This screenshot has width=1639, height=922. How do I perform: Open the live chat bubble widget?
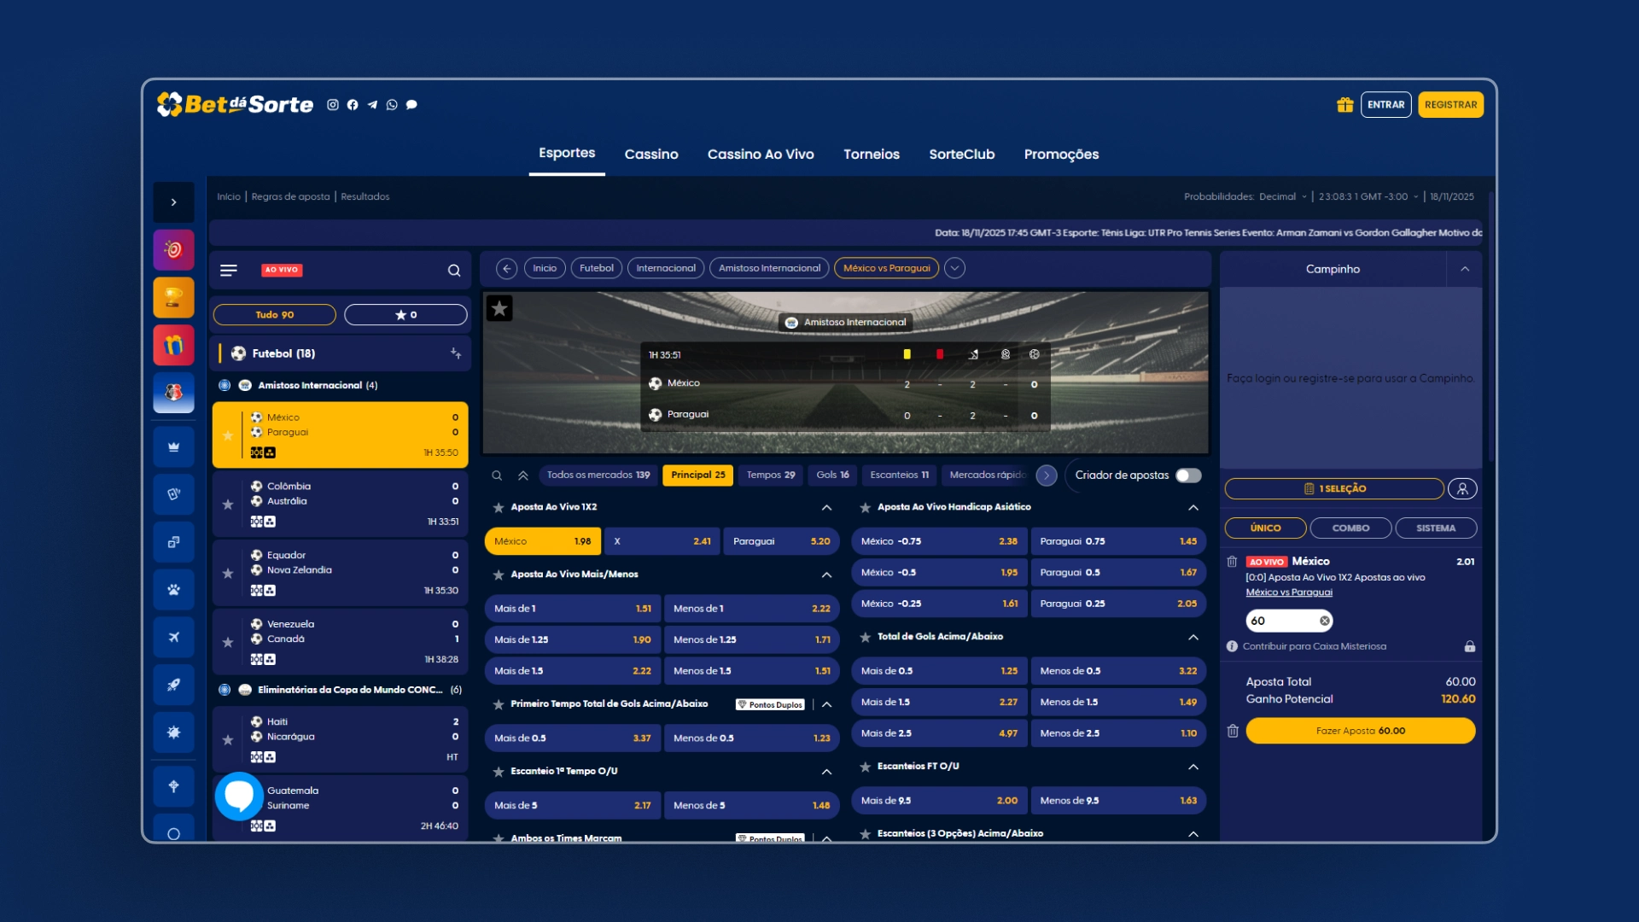click(239, 796)
